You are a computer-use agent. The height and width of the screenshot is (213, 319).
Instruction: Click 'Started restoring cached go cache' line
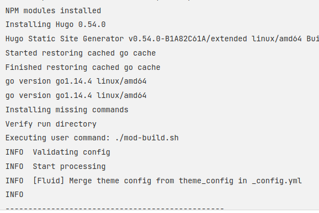coord(81,53)
